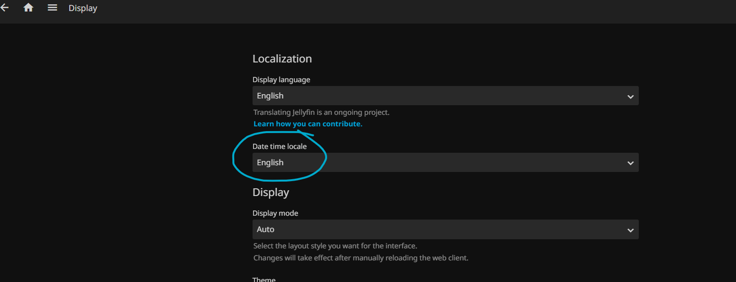736x282 pixels.
Task: Click the "Display language" field label
Action: pos(281,80)
